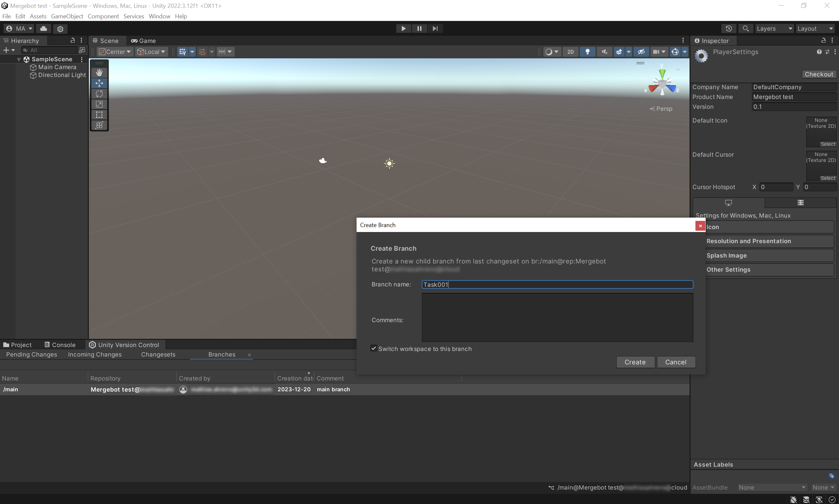Collapse the SampleScene tree item
Screen dimensions: 839x504
[19, 59]
